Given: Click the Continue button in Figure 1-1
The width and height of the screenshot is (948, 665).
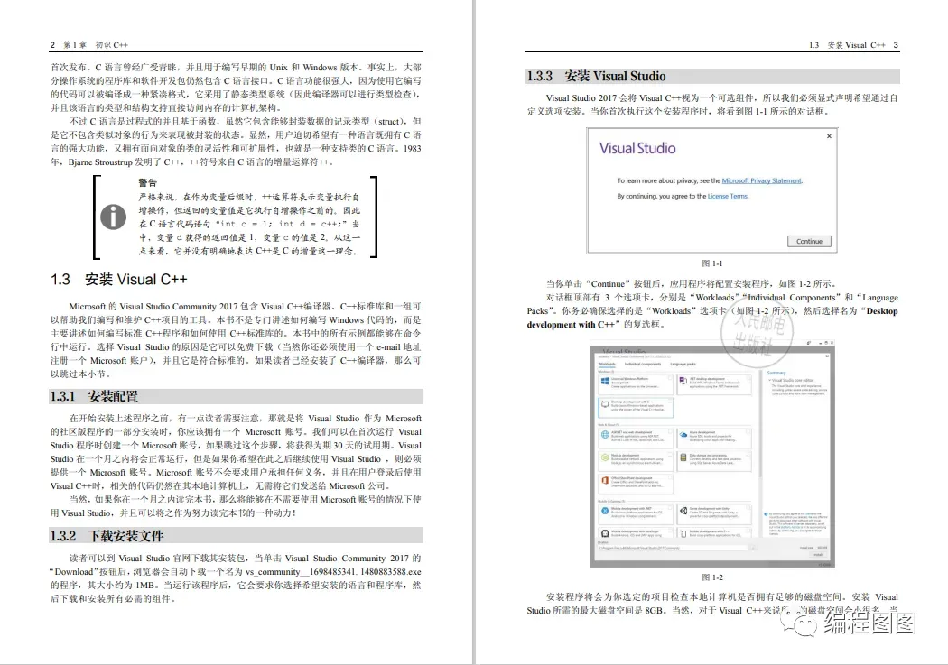Looking at the screenshot, I should click(x=809, y=241).
